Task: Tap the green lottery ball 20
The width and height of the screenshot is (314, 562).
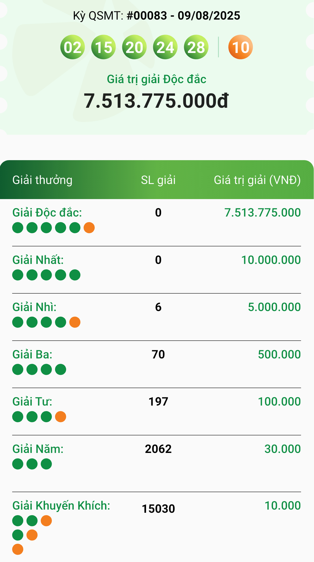Action: pyautogui.click(x=134, y=47)
